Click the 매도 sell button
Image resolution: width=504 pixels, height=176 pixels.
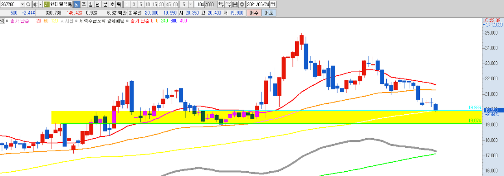point(269,13)
